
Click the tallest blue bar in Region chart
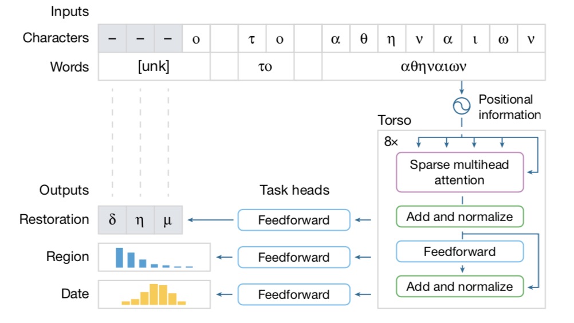pos(120,258)
